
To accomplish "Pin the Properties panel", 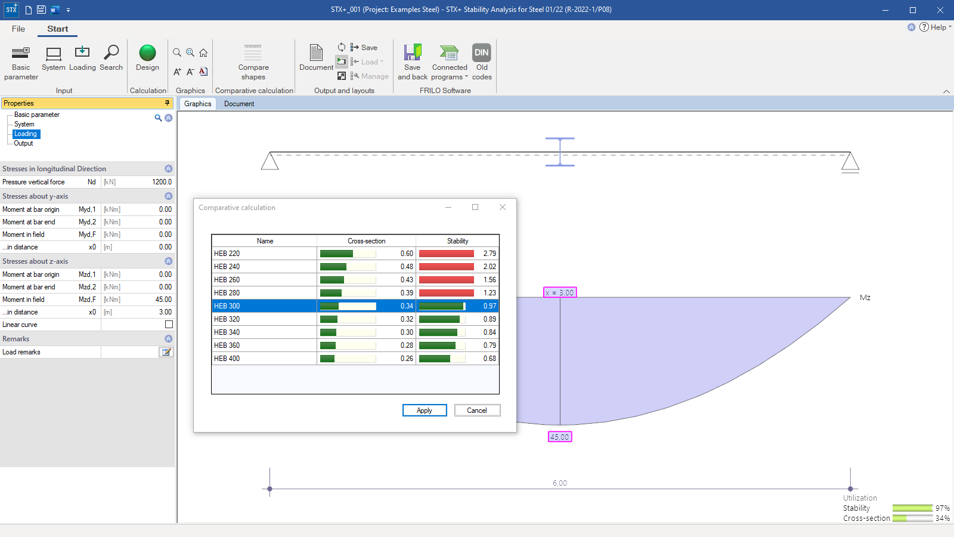I will pos(167,103).
